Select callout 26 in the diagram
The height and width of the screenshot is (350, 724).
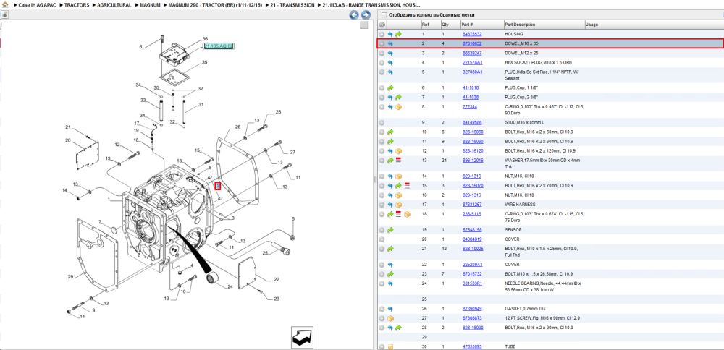click(x=237, y=127)
